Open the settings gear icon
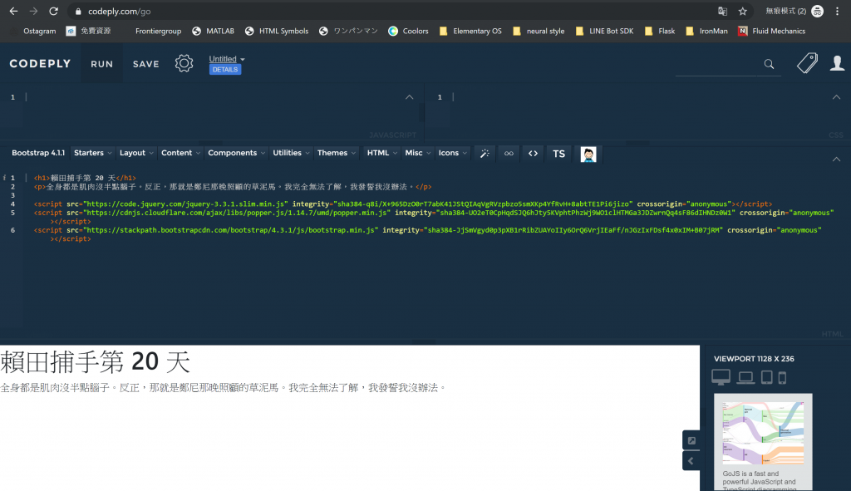Viewport: 851px width, 491px height. (184, 63)
